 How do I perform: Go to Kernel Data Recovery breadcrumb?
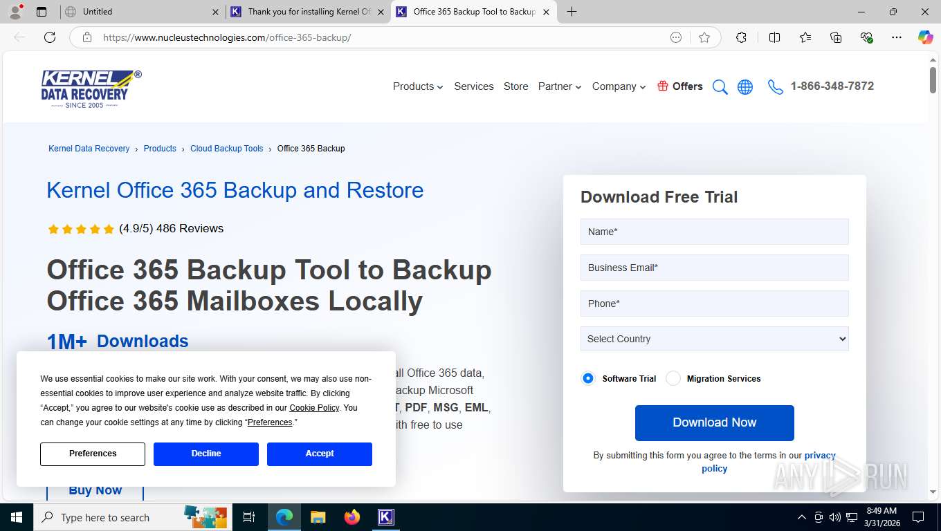pyautogui.click(x=89, y=149)
